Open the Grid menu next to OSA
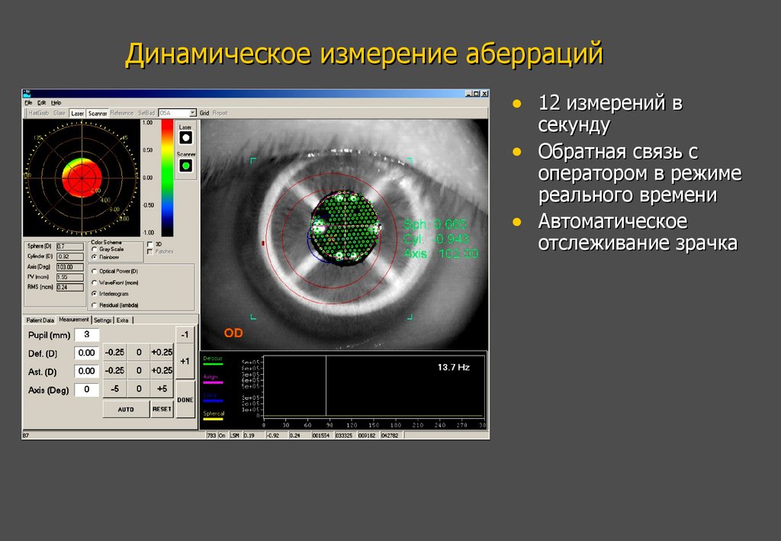Viewport: 781px width, 541px height. 204,112
